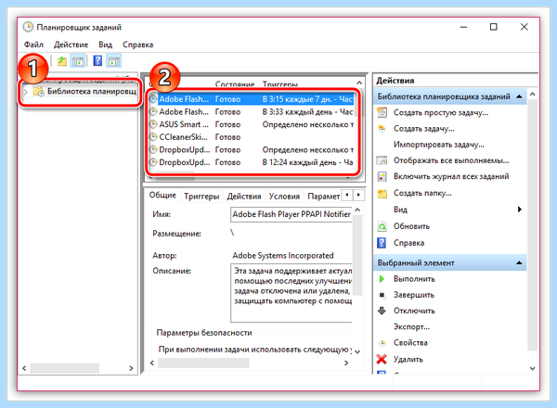This screenshot has width=557, height=408.
Task: Switch to the Параметры tab
Action: pyautogui.click(x=323, y=197)
